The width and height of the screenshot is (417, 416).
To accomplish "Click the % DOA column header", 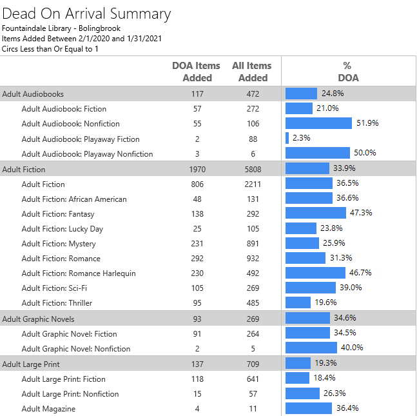I will [x=347, y=72].
